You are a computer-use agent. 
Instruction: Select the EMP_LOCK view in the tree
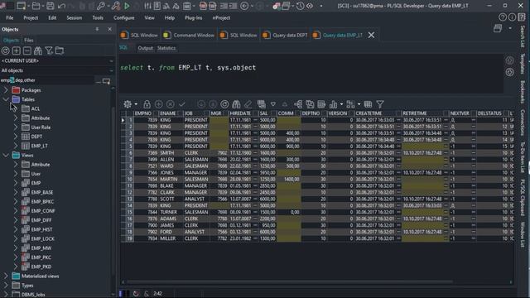(x=42, y=239)
